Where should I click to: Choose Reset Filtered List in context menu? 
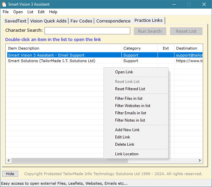coord(136,89)
